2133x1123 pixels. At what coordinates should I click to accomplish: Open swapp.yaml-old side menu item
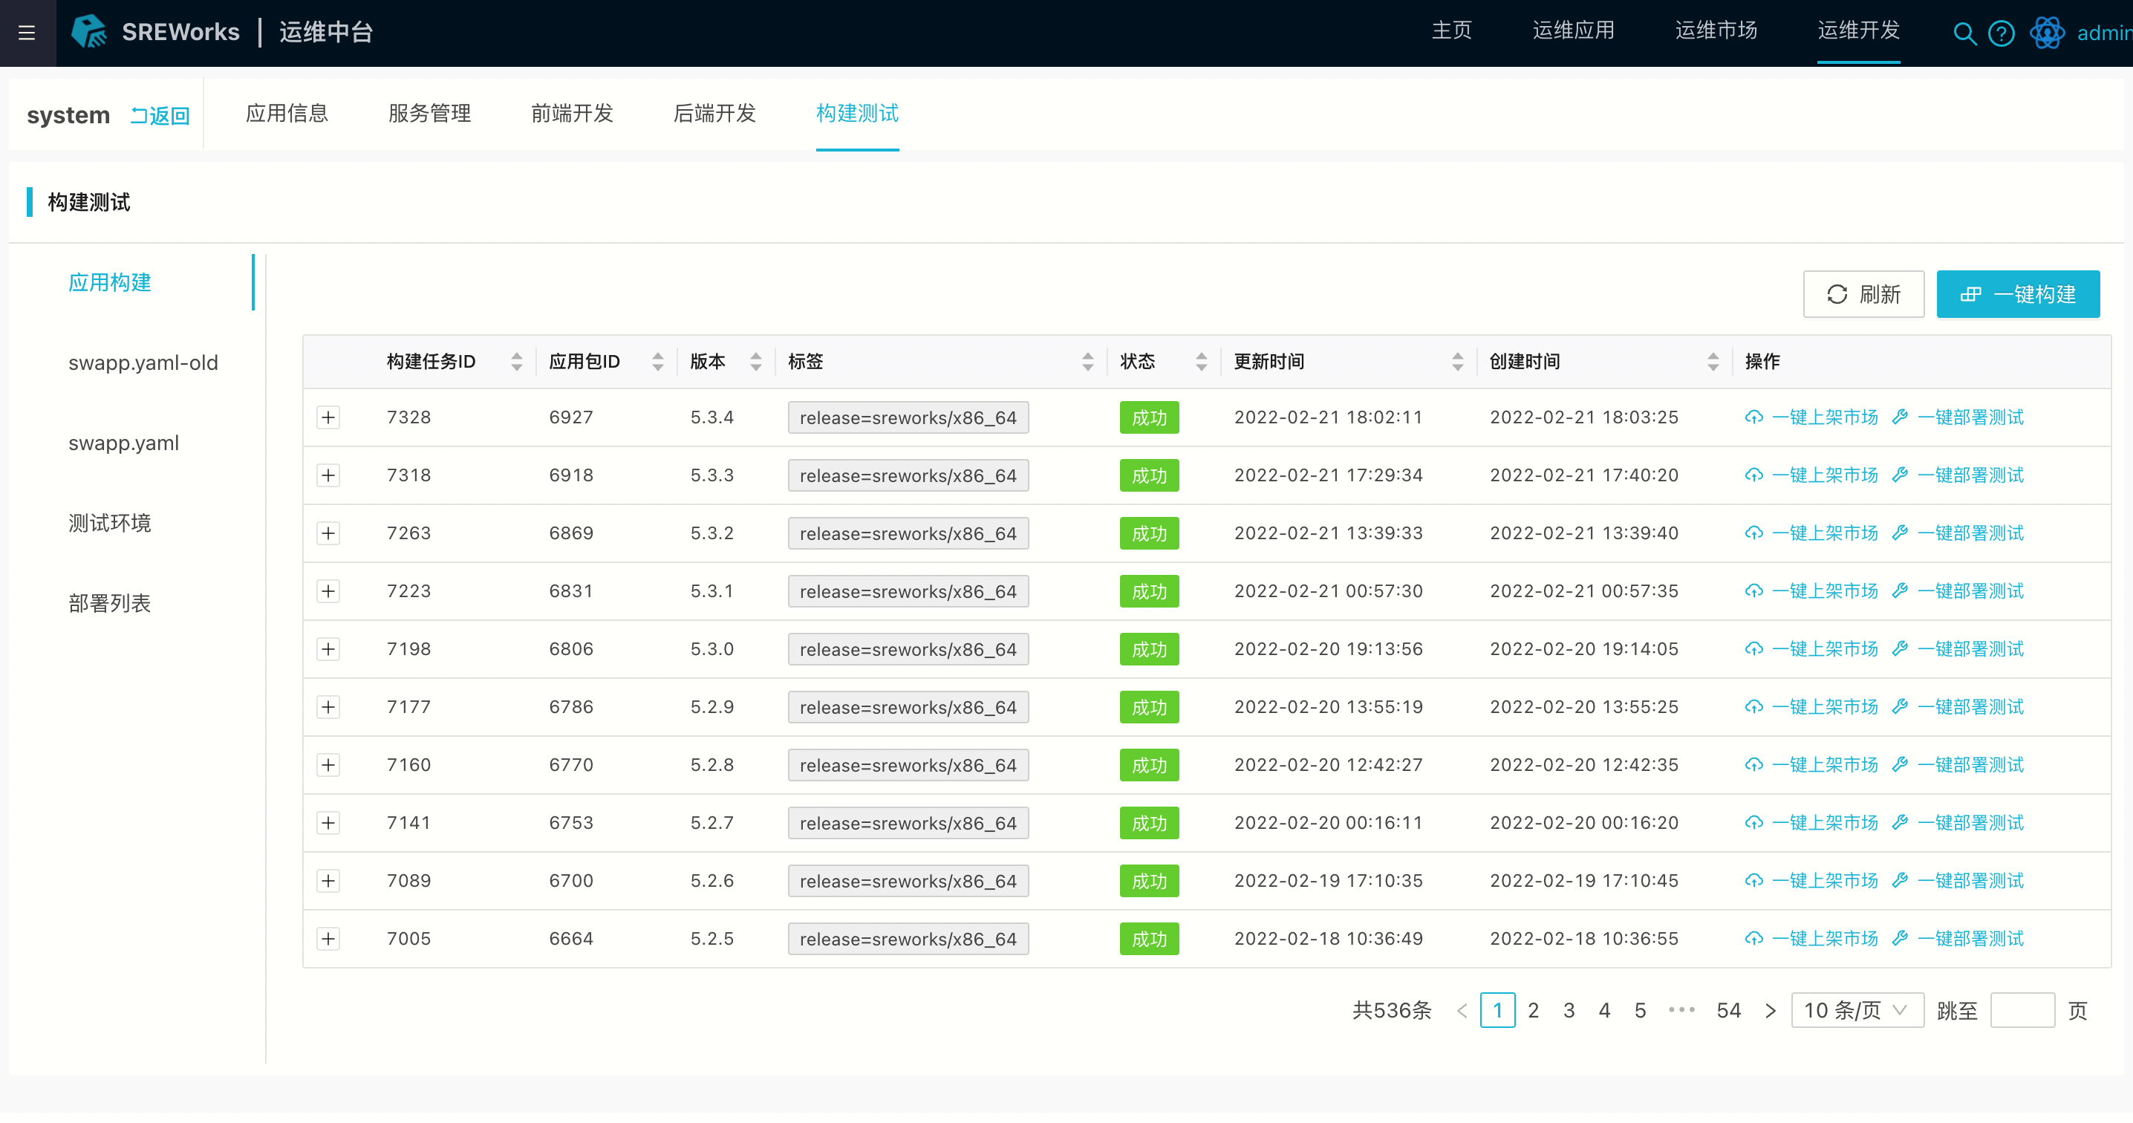tap(143, 362)
